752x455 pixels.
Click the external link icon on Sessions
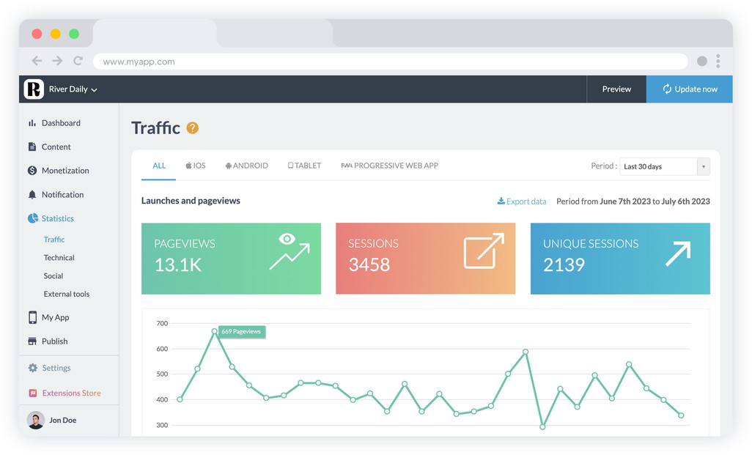pos(484,251)
